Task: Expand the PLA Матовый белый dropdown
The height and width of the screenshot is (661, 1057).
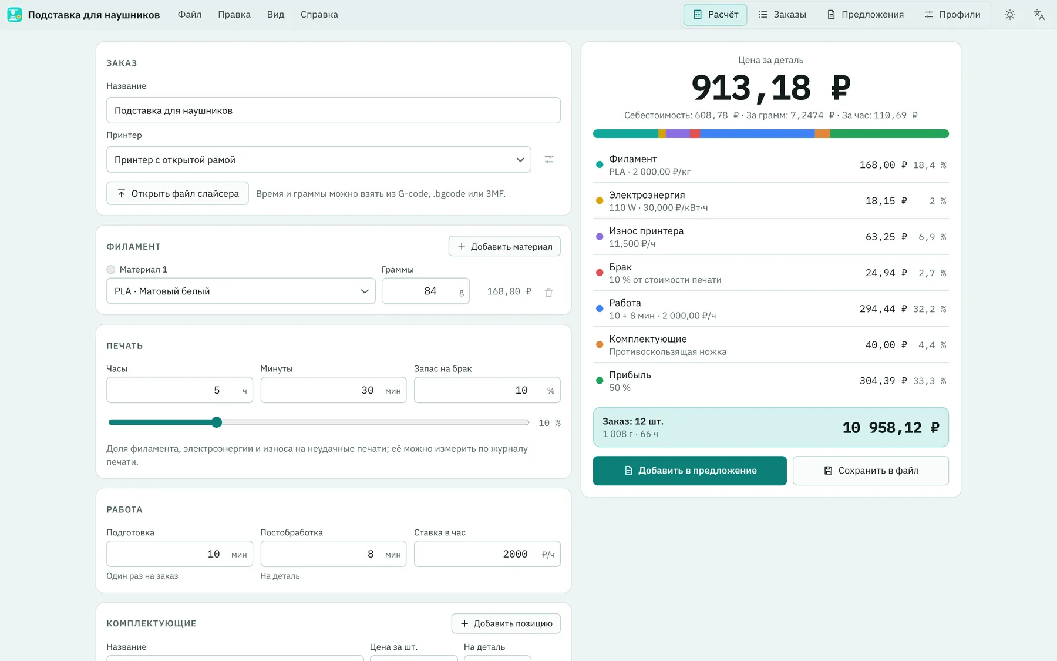Action: pyautogui.click(x=241, y=291)
